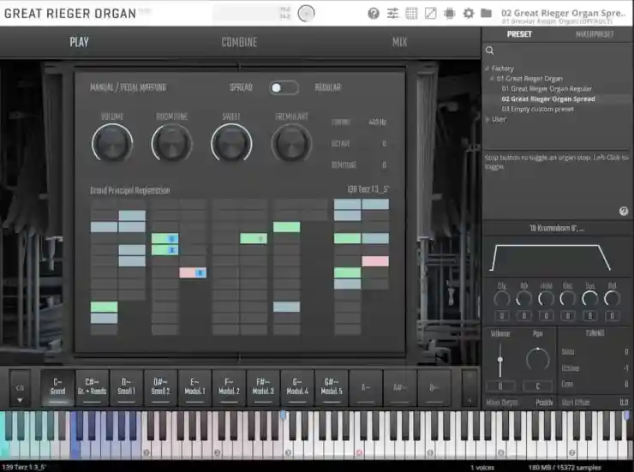Image resolution: width=634 pixels, height=472 pixels.
Task: Click the envelope Dec knob
Action: [x=568, y=299]
